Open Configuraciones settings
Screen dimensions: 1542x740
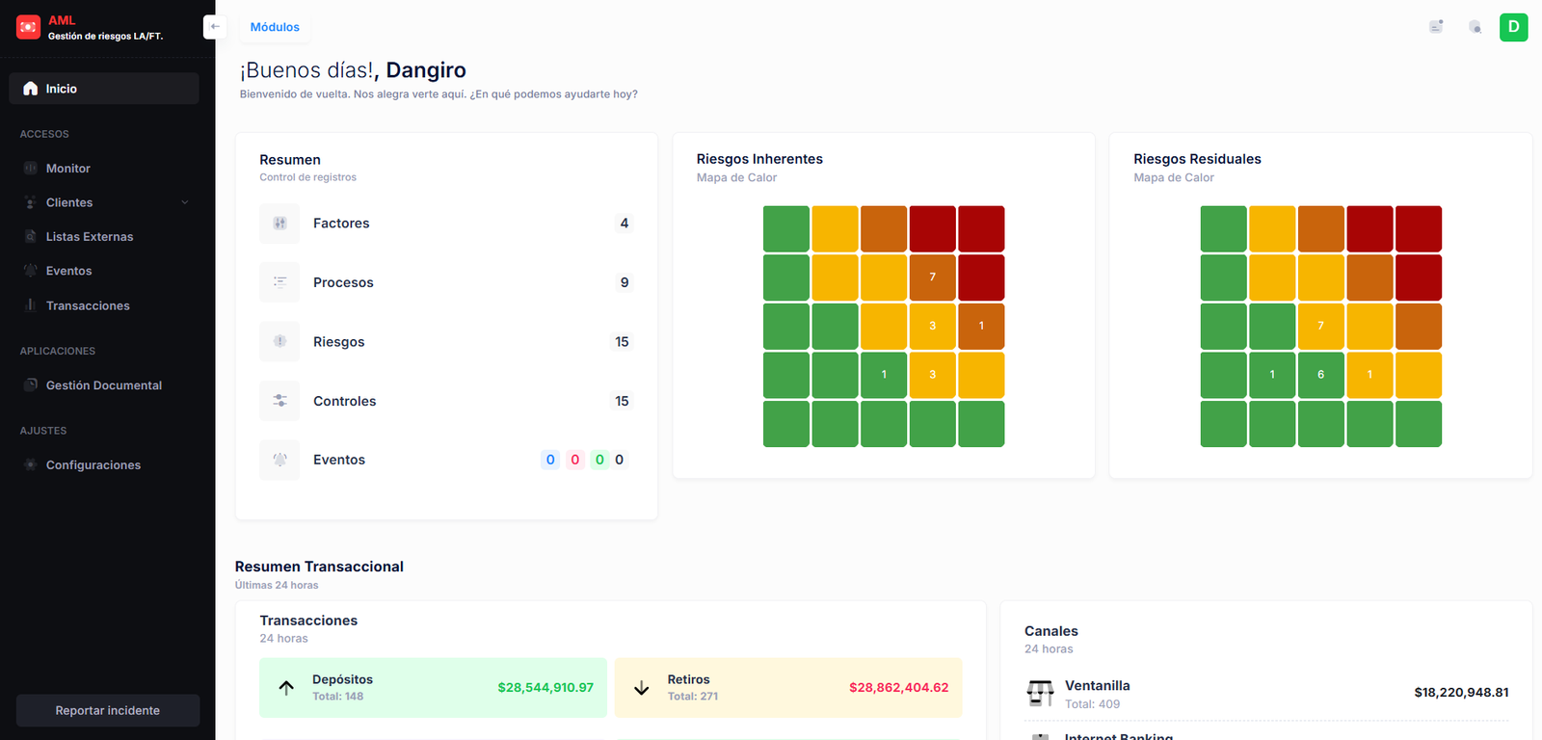[93, 465]
